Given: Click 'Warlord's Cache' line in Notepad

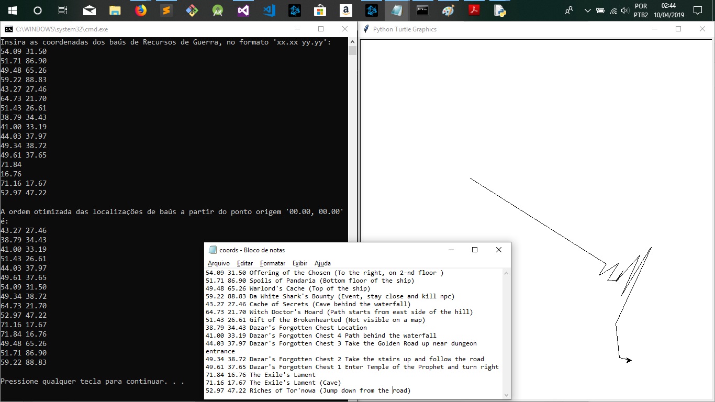Looking at the screenshot, I should pos(288,288).
